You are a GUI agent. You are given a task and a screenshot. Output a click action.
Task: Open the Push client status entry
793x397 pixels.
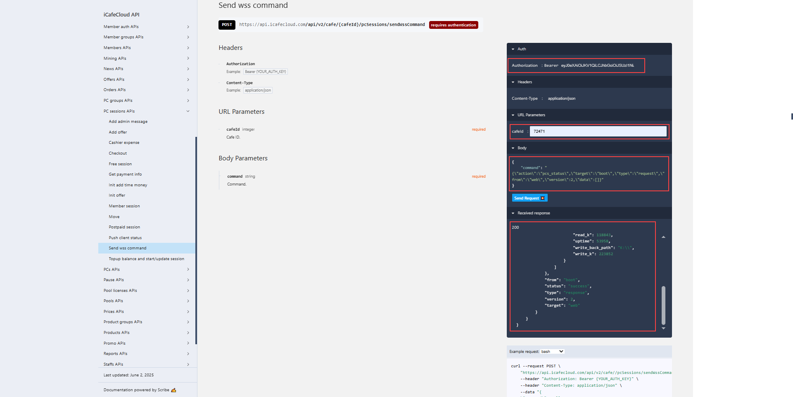pyautogui.click(x=125, y=238)
